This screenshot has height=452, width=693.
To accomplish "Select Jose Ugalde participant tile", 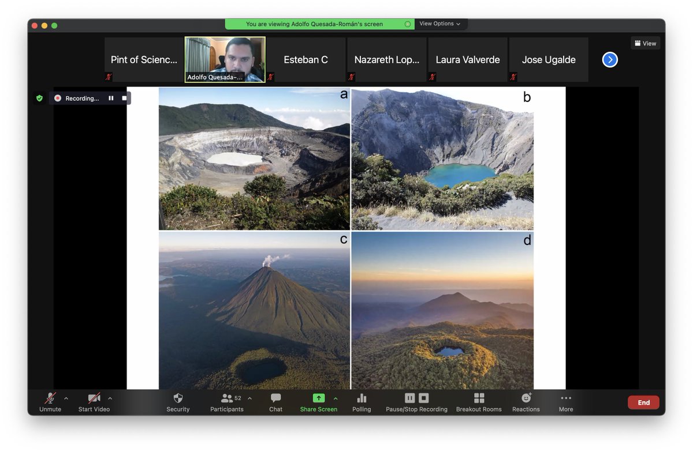I will [548, 59].
